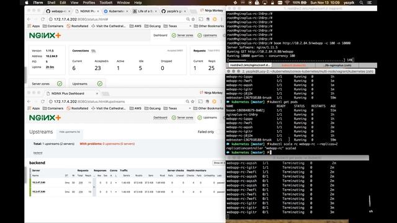Switch to the 'Life of a' browser tab
This screenshot has width=397, height=223.
(x=145, y=11)
